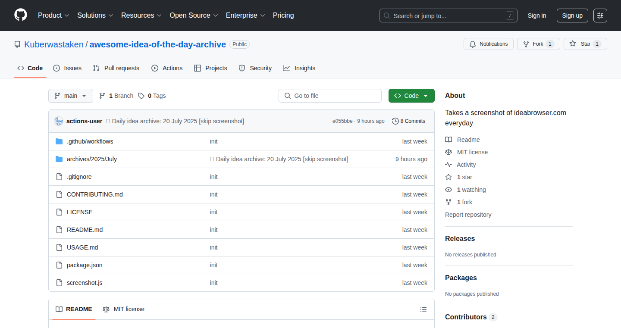Image resolution: width=621 pixels, height=328 pixels.
Task: Open the actions-user author link
Action: click(84, 121)
